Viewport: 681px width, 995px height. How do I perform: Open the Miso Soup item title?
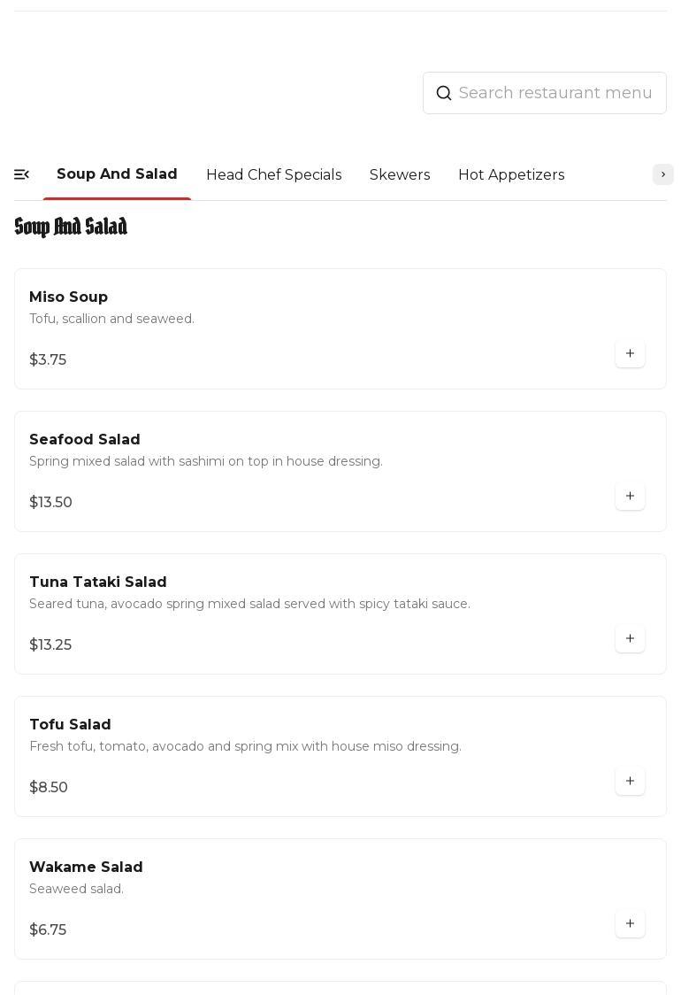tap(69, 297)
